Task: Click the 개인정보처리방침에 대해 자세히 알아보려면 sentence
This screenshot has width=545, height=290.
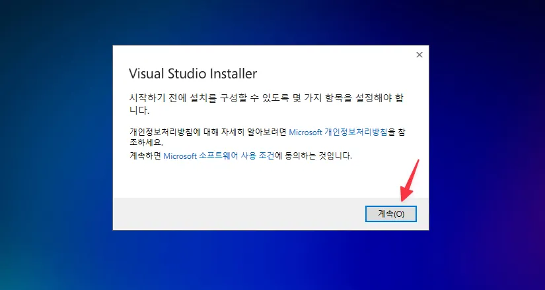Action: coord(207,132)
